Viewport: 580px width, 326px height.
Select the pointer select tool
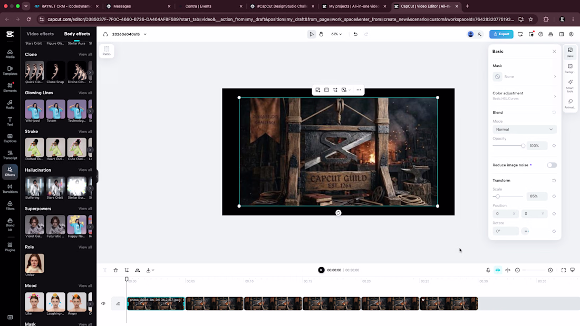click(x=312, y=34)
